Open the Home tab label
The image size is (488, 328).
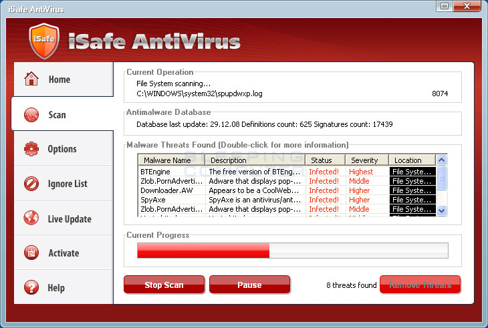tap(59, 79)
